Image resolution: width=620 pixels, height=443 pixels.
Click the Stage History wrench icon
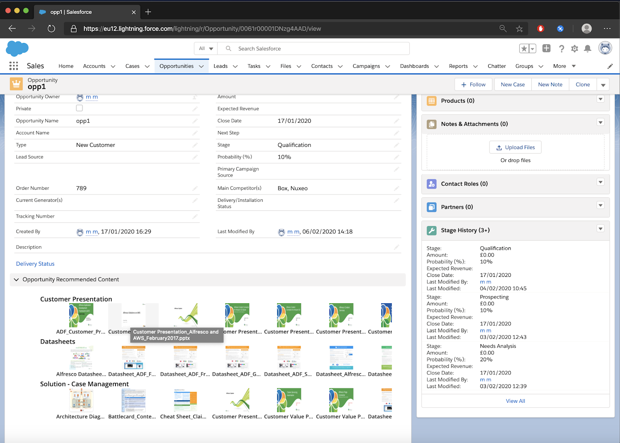431,230
